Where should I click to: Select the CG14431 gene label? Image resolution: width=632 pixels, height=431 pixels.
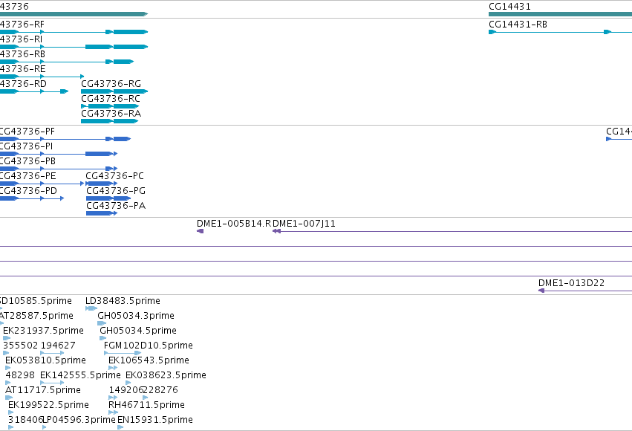pos(509,7)
